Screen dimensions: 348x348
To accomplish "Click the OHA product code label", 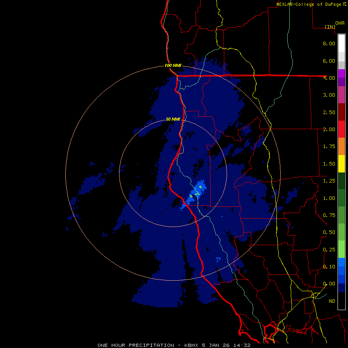I will click(340, 23).
